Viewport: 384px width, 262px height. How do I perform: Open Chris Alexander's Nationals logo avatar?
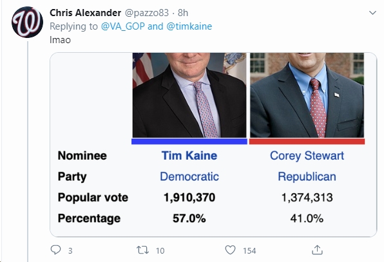pos(28,23)
